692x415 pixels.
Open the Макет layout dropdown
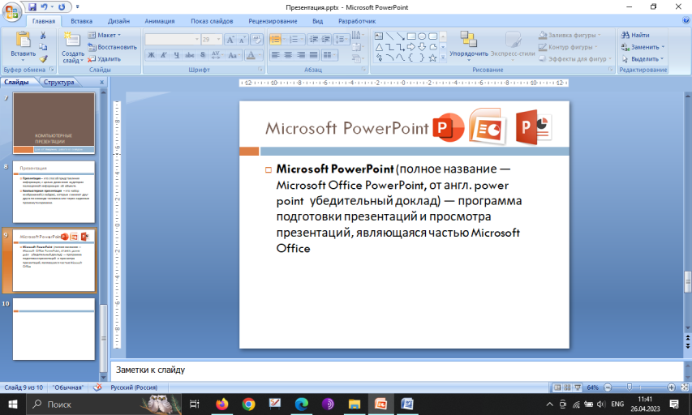click(x=105, y=35)
